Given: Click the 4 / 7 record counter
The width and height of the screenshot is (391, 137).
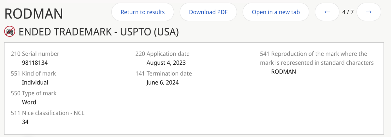Looking at the screenshot, I should 348,12.
